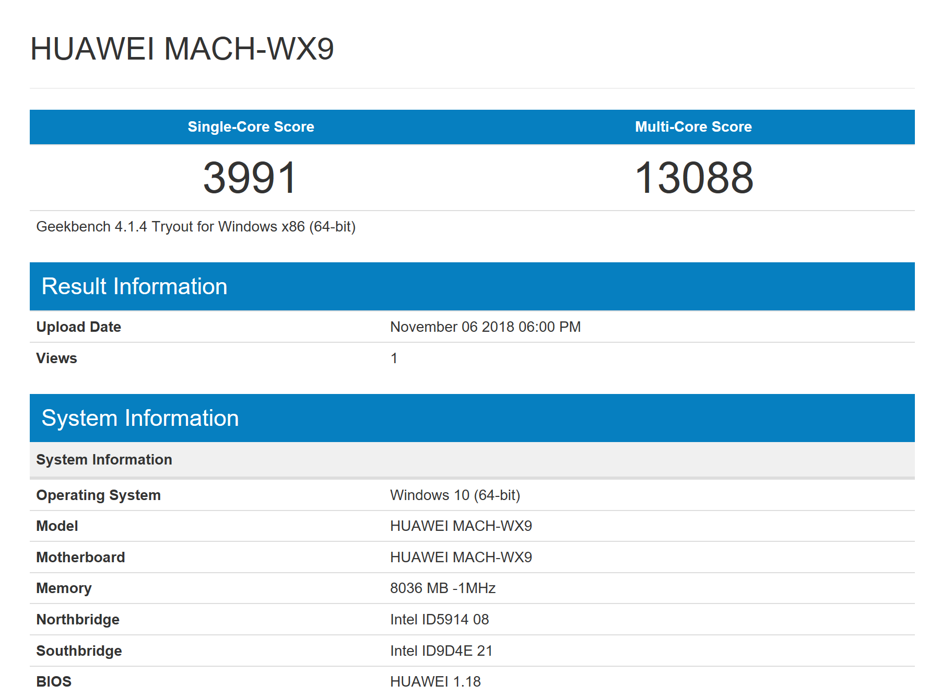Image resolution: width=941 pixels, height=696 pixels.
Task: Select the Intel ID9D4E 21 value
Action: point(441,651)
